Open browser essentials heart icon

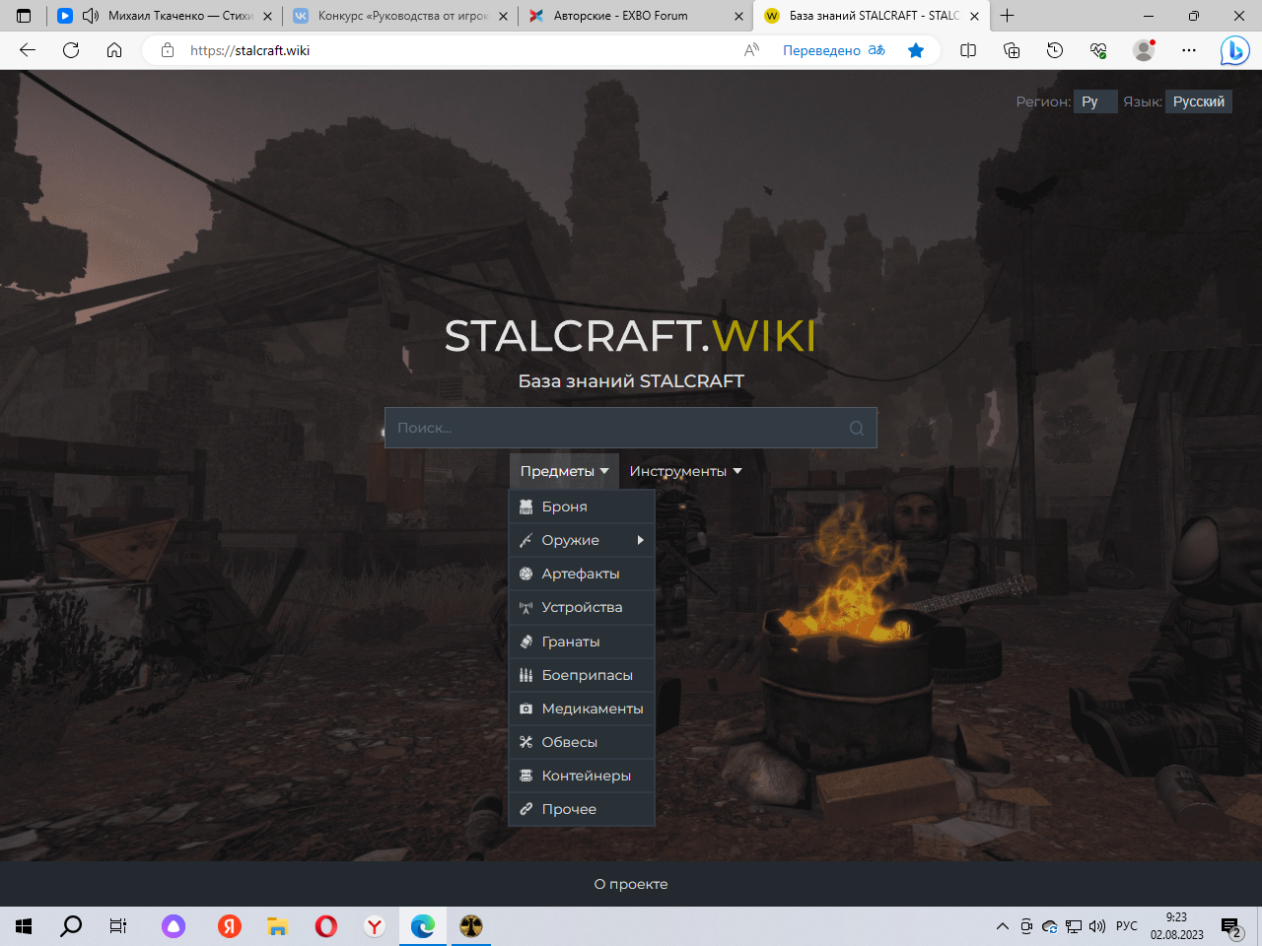pyautogui.click(x=1098, y=50)
